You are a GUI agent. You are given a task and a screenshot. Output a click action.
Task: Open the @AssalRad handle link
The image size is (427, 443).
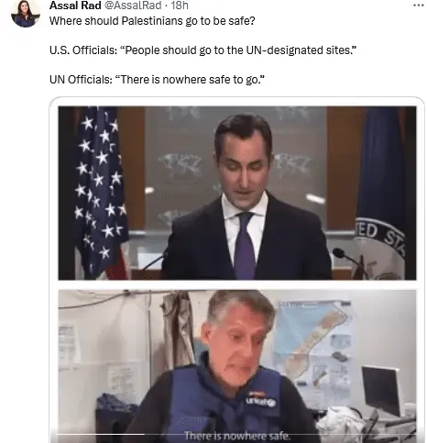click(133, 6)
